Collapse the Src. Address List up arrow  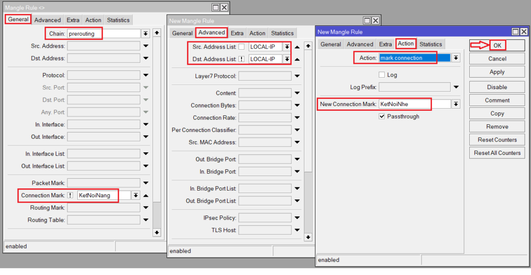click(x=297, y=47)
